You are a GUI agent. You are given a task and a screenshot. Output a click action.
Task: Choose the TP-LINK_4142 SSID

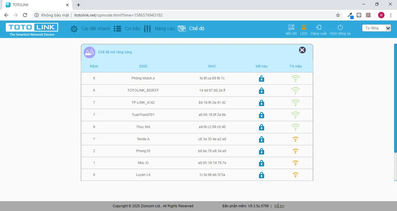143,103
